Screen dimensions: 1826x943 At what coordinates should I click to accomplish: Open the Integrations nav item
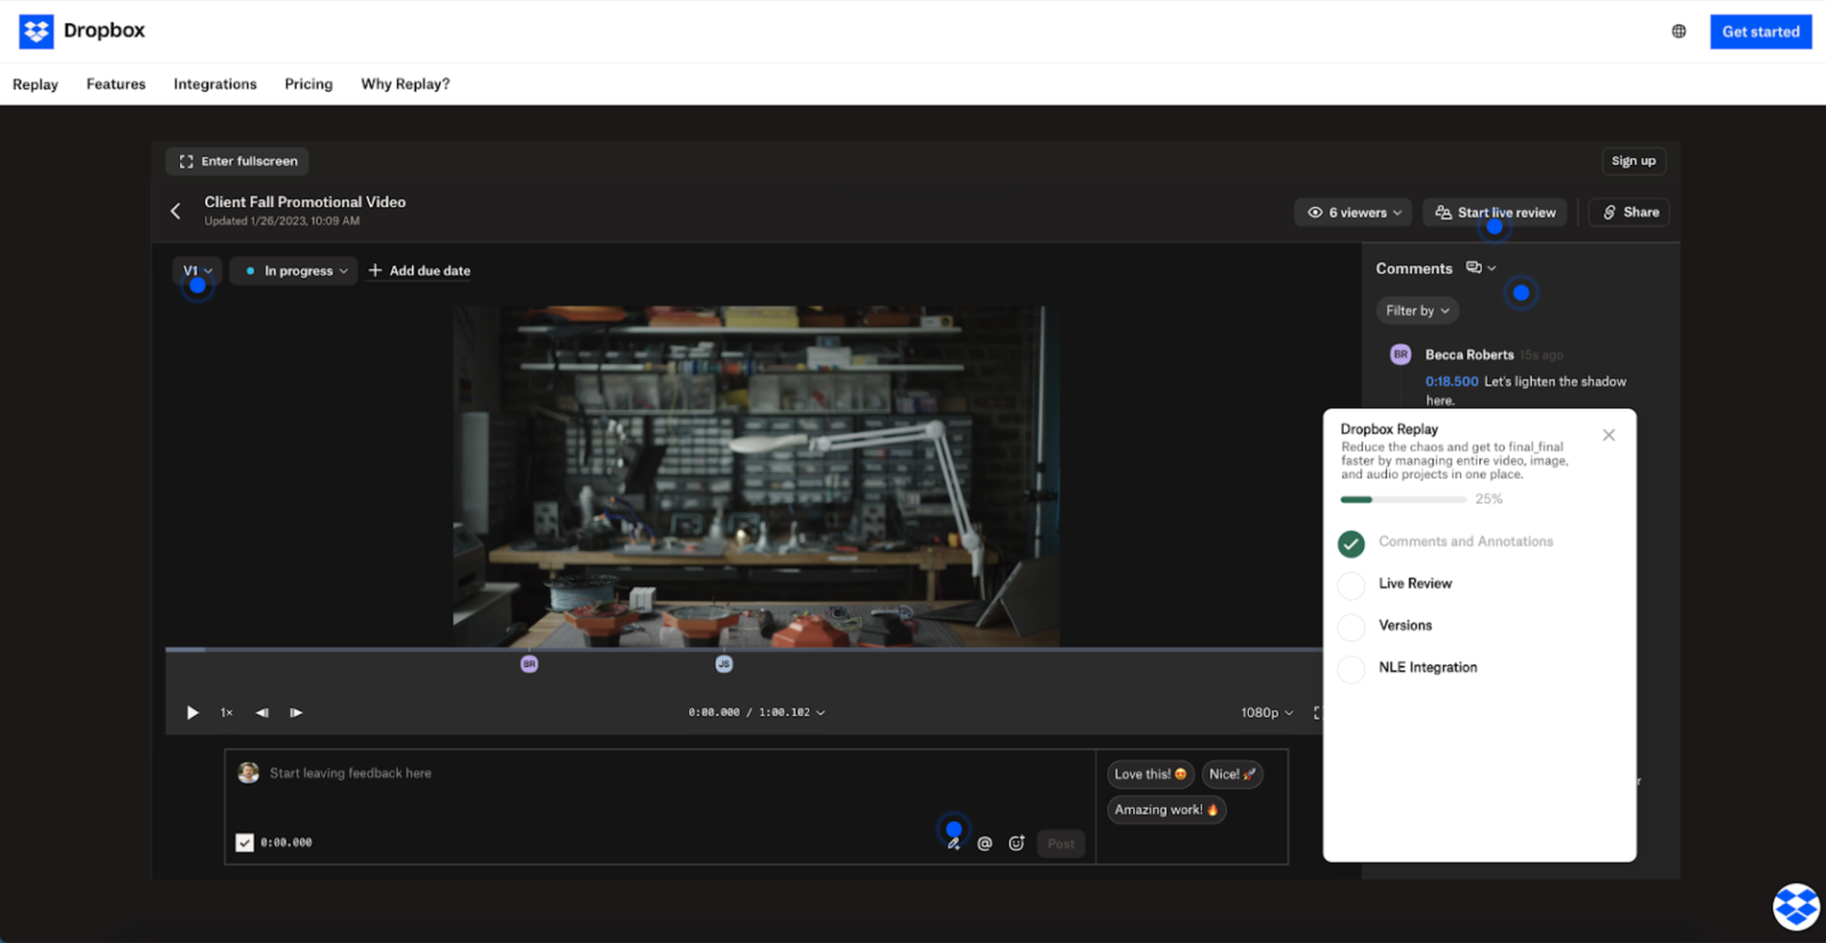coord(215,84)
